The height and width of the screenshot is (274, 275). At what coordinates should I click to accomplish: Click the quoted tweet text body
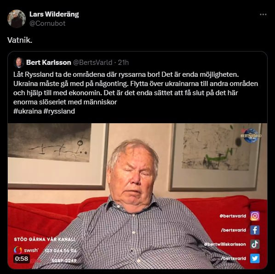tap(136, 88)
